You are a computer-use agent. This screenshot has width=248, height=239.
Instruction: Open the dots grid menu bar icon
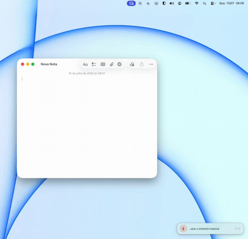[x=156, y=4]
